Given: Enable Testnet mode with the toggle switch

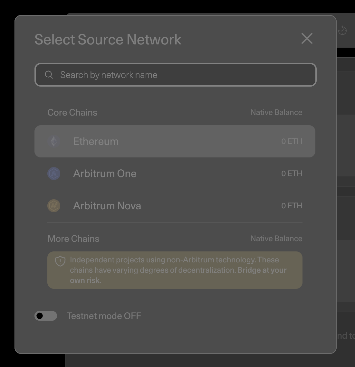Looking at the screenshot, I should pyautogui.click(x=45, y=316).
